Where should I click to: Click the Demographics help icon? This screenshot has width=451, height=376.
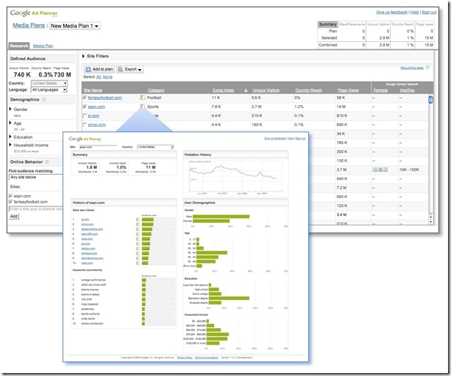44,100
